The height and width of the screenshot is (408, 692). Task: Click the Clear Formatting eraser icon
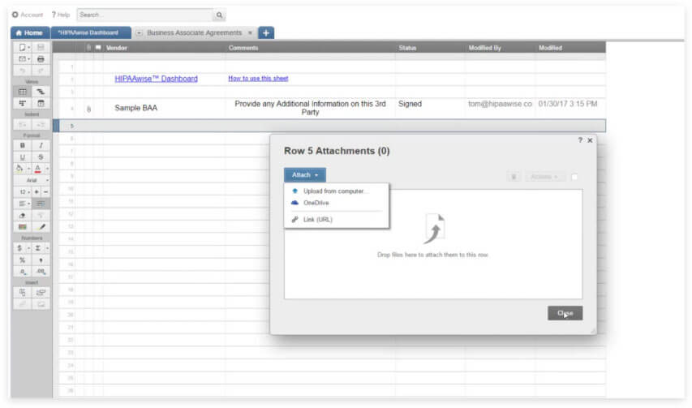click(x=23, y=215)
